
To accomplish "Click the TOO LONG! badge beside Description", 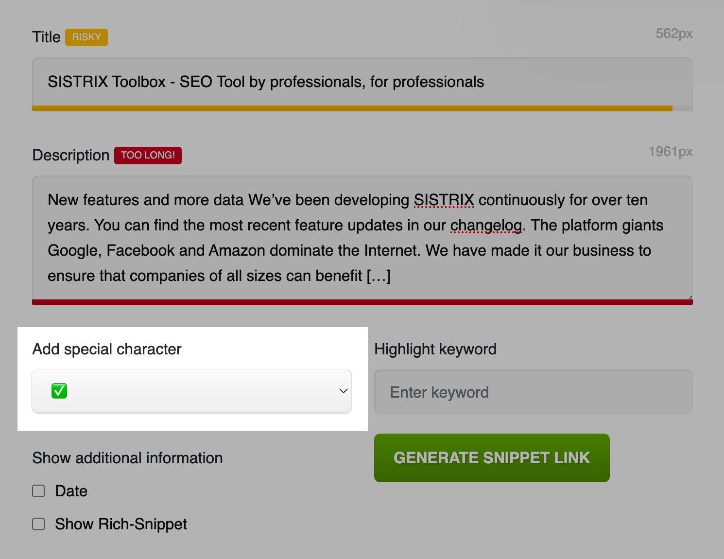I will coord(148,156).
